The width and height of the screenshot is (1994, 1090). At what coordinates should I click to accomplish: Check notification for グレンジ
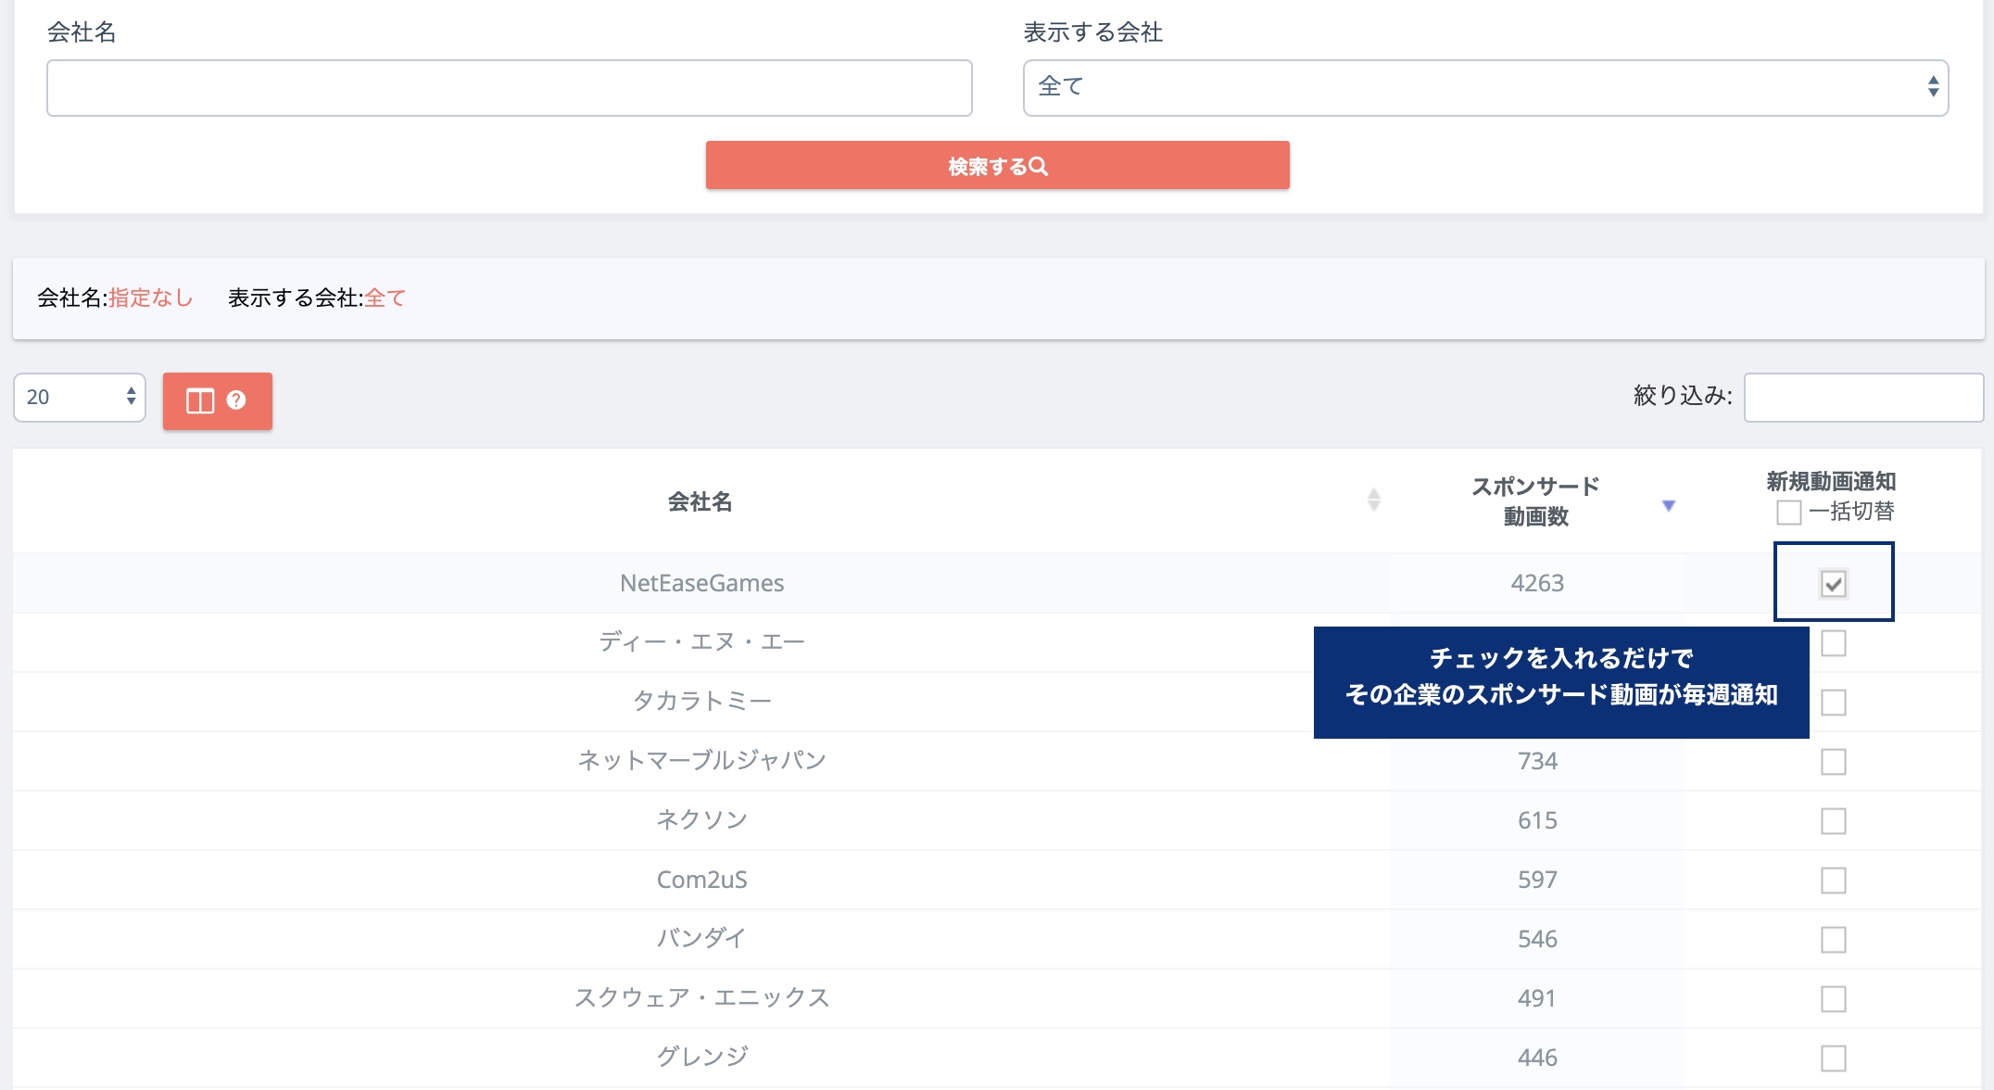(1833, 1058)
